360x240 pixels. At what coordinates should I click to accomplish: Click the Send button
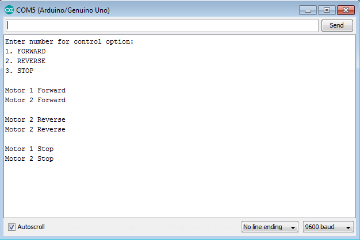coord(337,25)
